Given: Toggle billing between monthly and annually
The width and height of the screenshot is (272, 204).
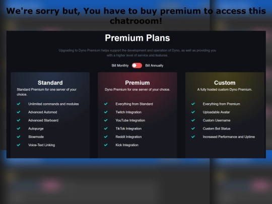Looking at the screenshot, I should pos(137,65).
